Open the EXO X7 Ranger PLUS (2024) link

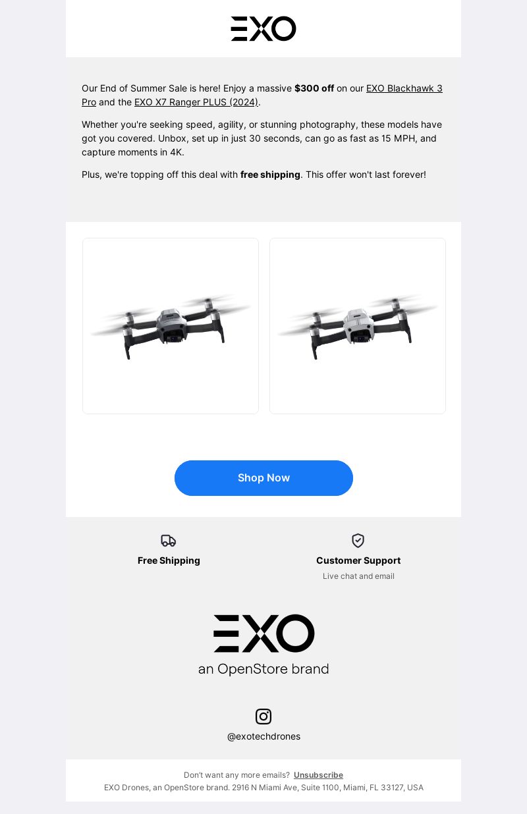(x=196, y=102)
